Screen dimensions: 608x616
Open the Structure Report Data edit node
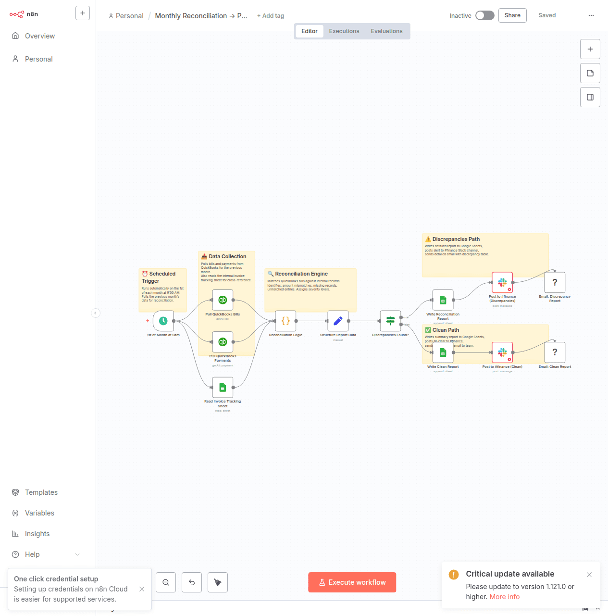click(x=338, y=321)
